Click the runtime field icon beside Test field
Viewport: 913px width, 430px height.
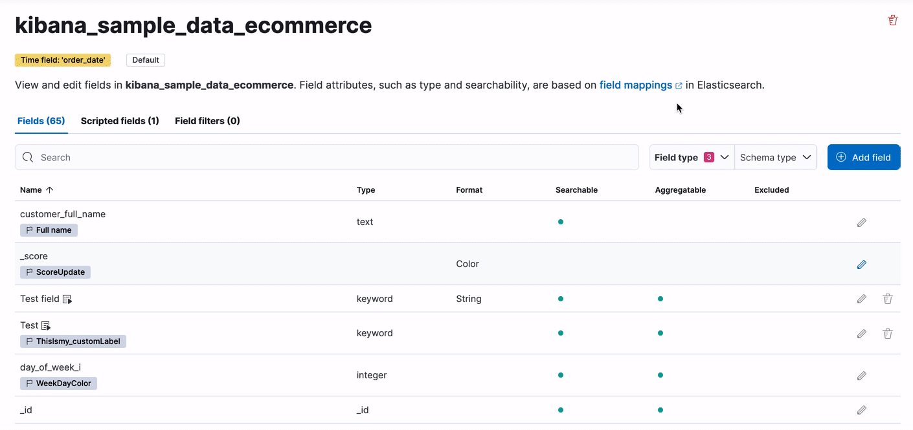67,299
